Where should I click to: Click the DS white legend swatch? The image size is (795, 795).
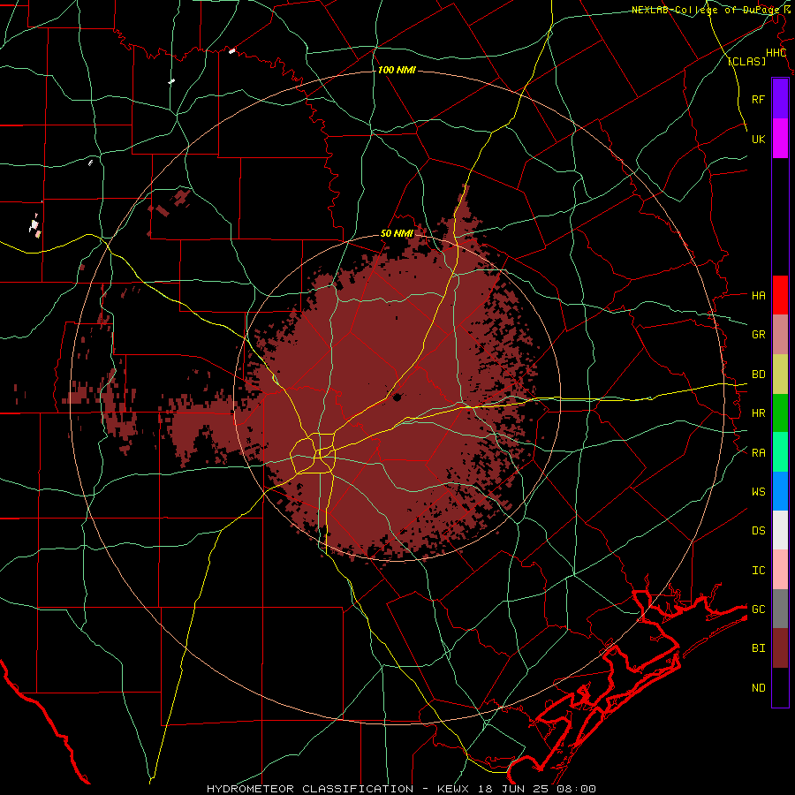(780, 530)
